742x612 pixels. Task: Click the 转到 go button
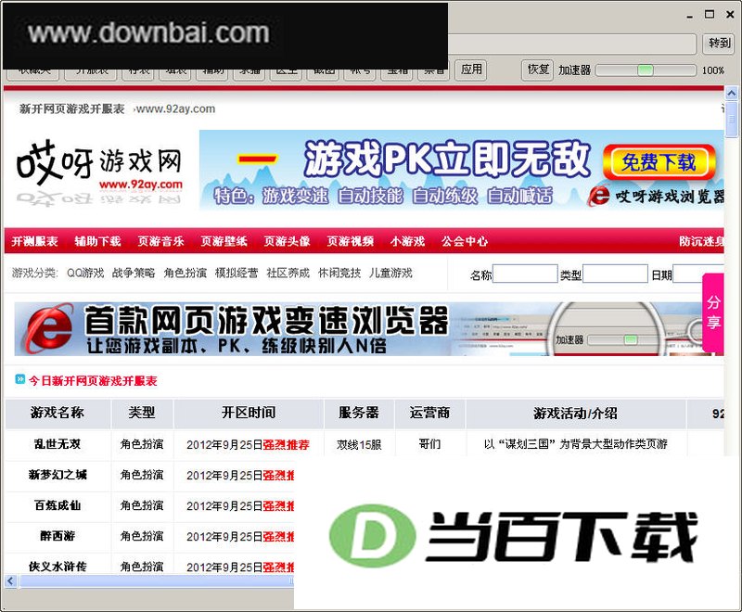point(720,44)
